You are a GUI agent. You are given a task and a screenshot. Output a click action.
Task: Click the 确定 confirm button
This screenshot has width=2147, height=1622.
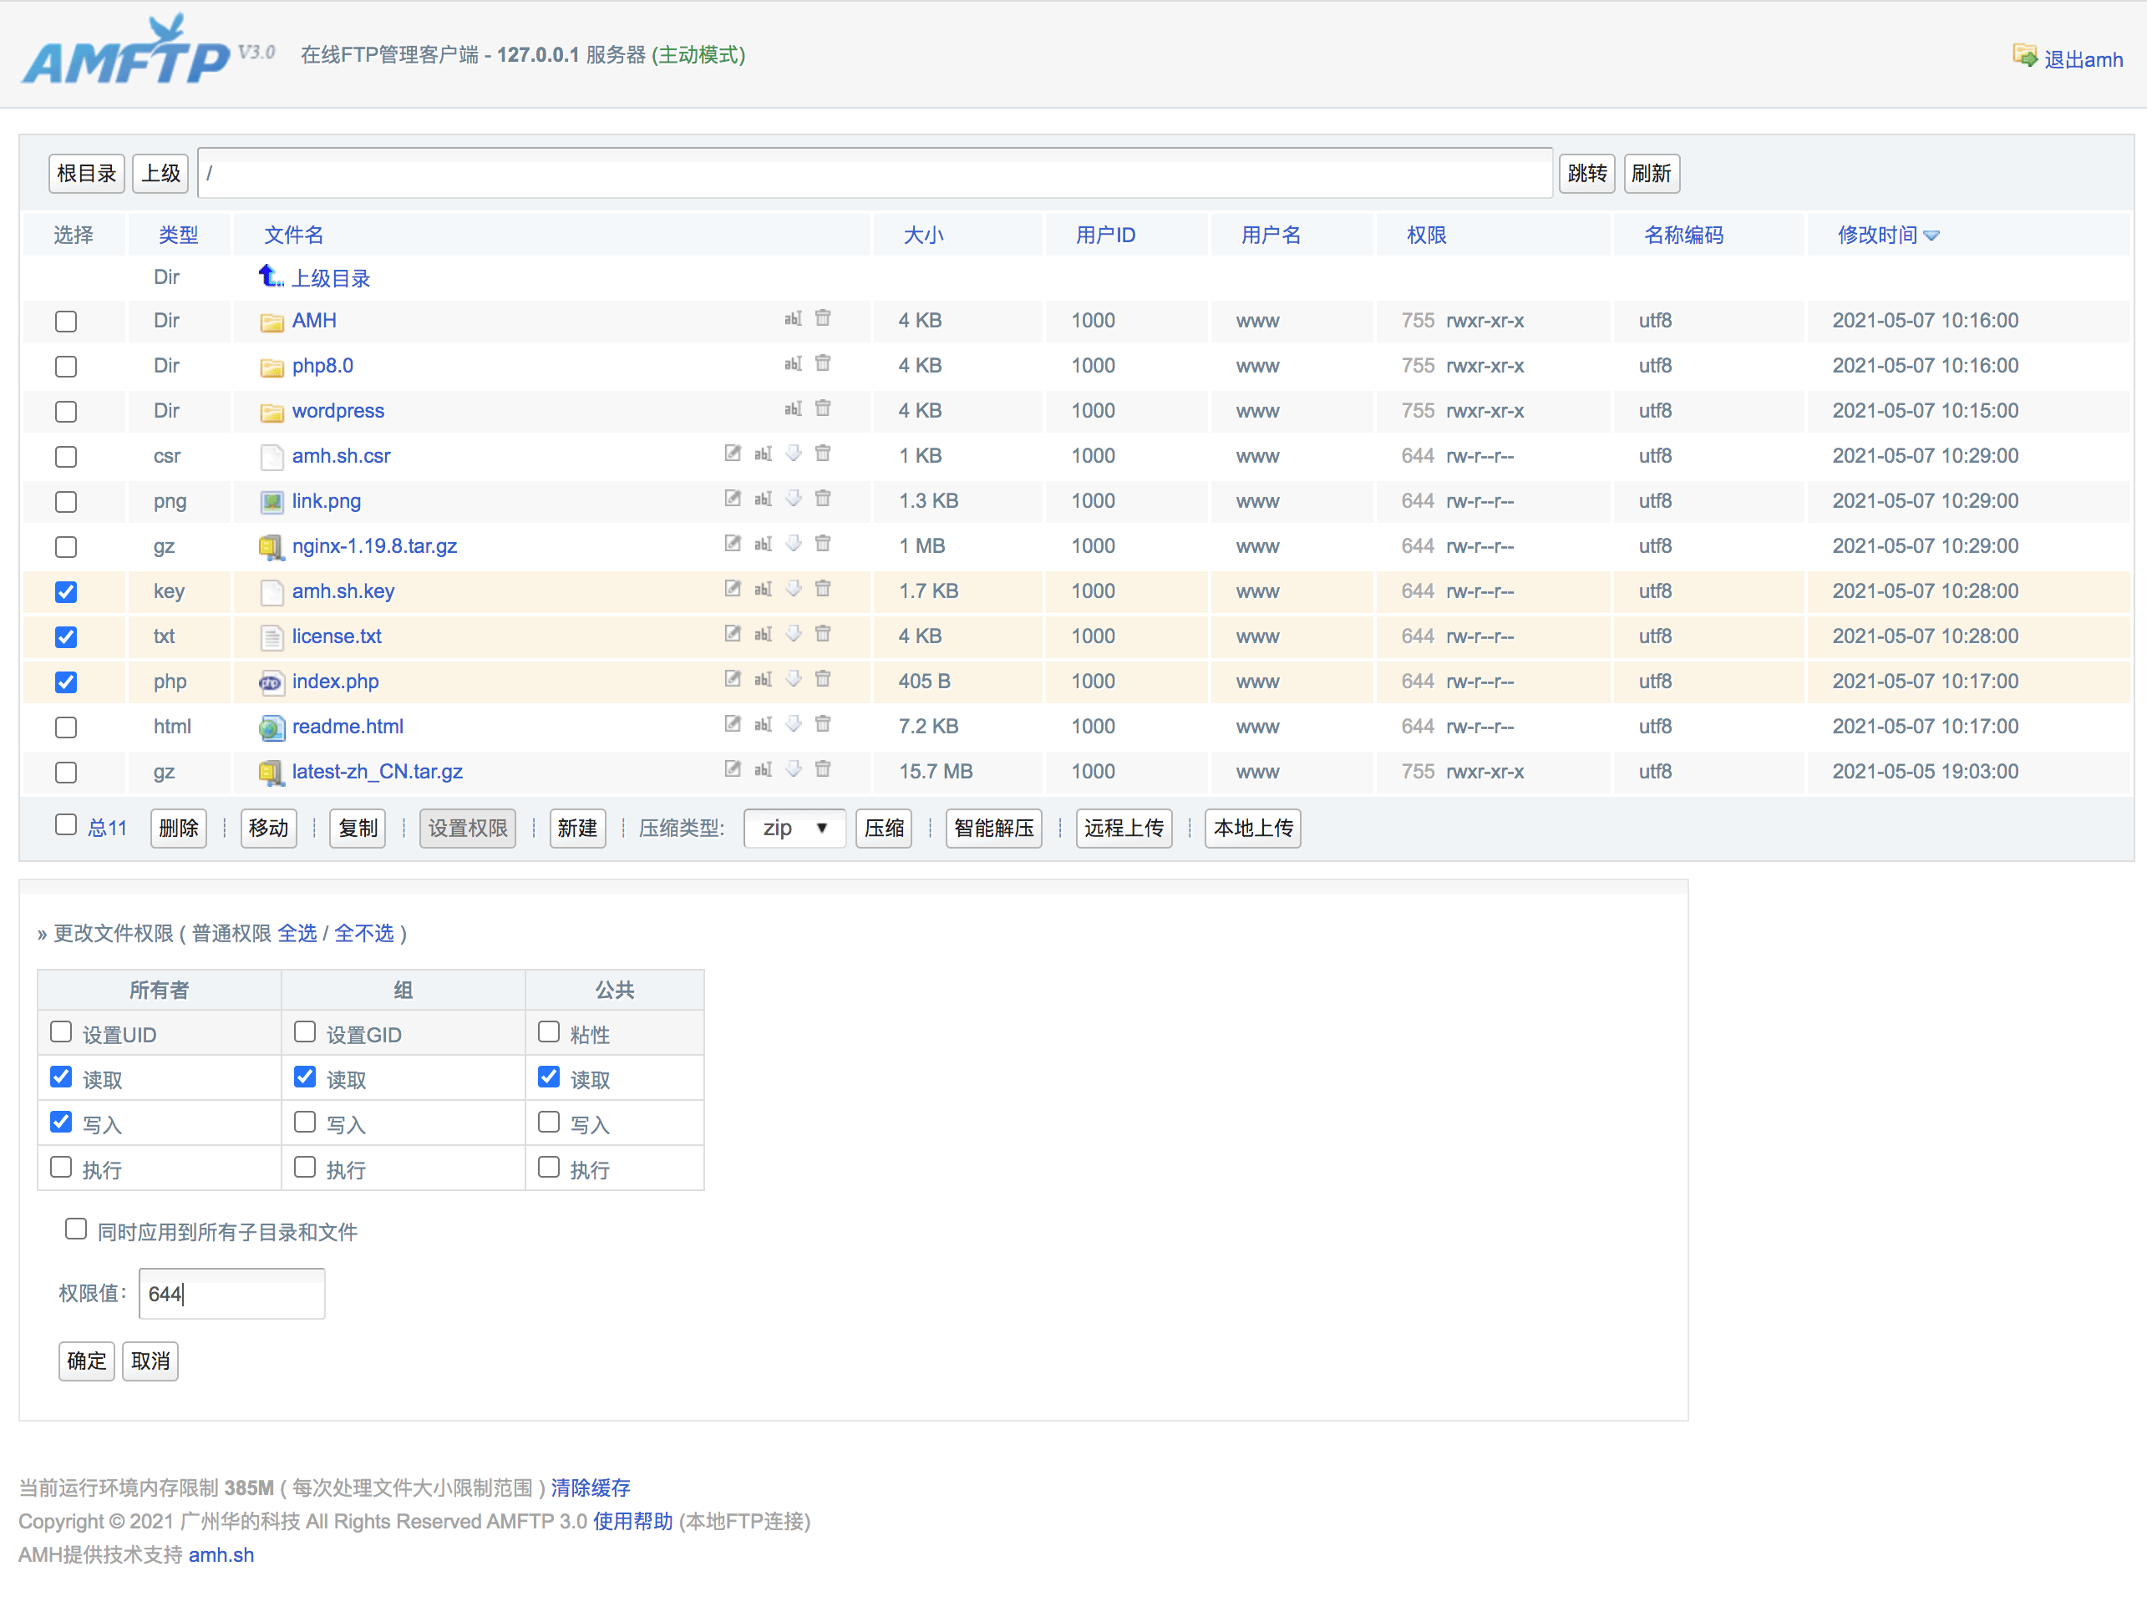(x=86, y=1361)
